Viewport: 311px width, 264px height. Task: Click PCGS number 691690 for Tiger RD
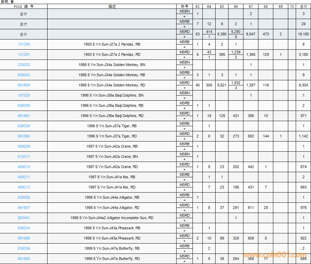(24, 136)
